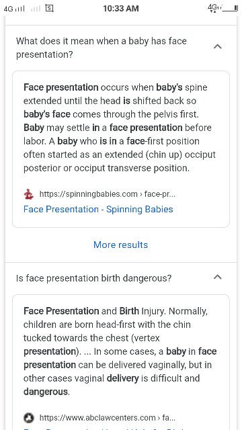Tap the Birth Injury answer paragraph
Image resolution: width=242 pixels, height=430 pixels.
[x=120, y=351]
